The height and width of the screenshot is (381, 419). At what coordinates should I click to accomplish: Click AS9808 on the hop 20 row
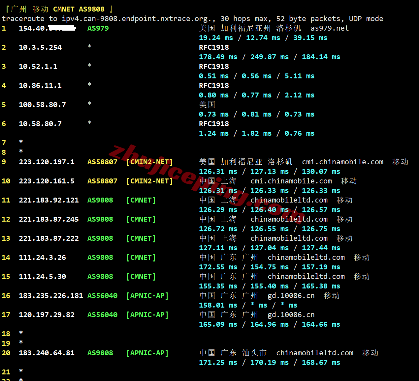tap(100, 353)
